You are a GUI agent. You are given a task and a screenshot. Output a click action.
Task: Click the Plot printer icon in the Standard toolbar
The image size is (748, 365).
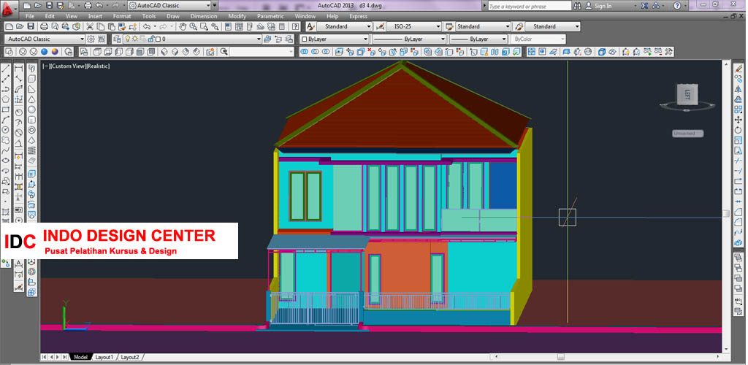pos(44,27)
